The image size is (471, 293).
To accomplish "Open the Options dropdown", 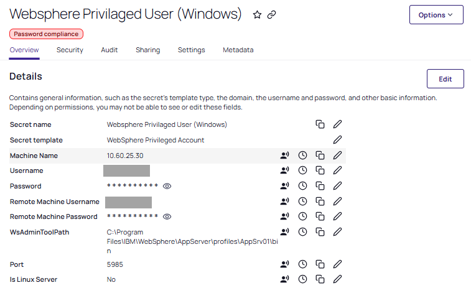I will (x=436, y=15).
